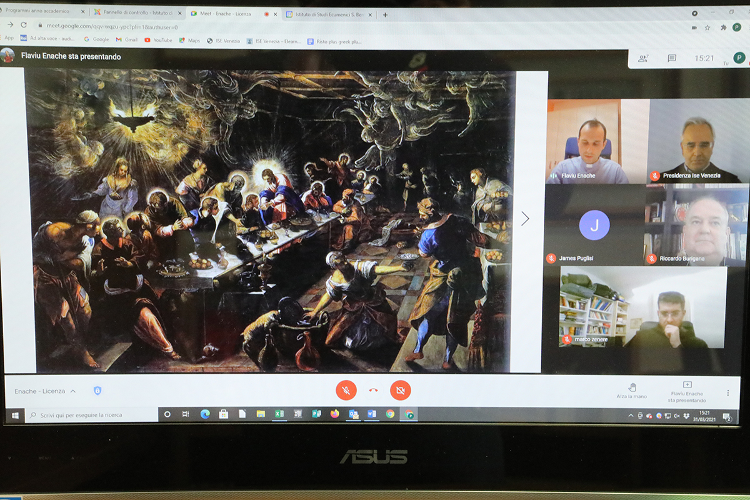Switch to Meet - Enache - Licenza tab
This screenshot has height=500, width=750.
[x=234, y=13]
